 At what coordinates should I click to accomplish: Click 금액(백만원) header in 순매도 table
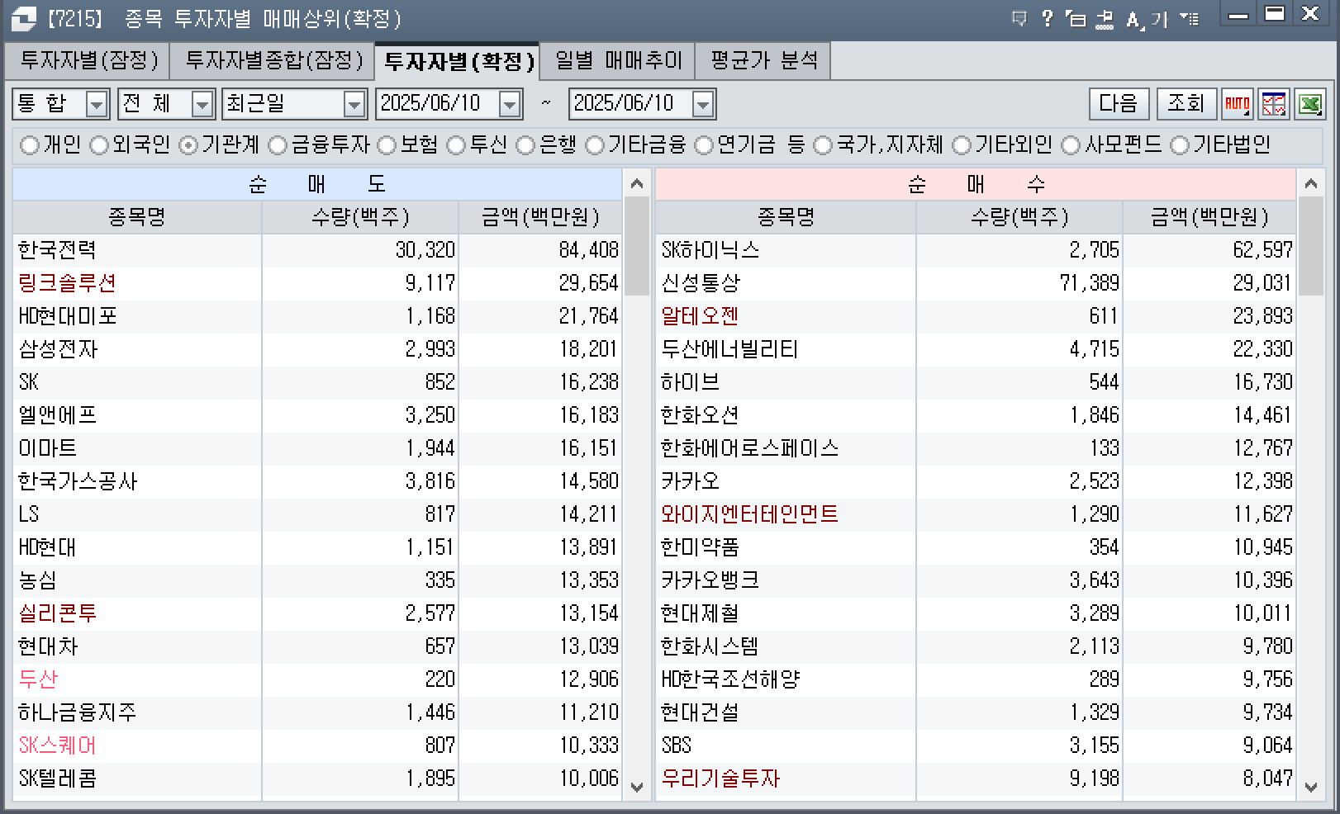click(x=540, y=217)
